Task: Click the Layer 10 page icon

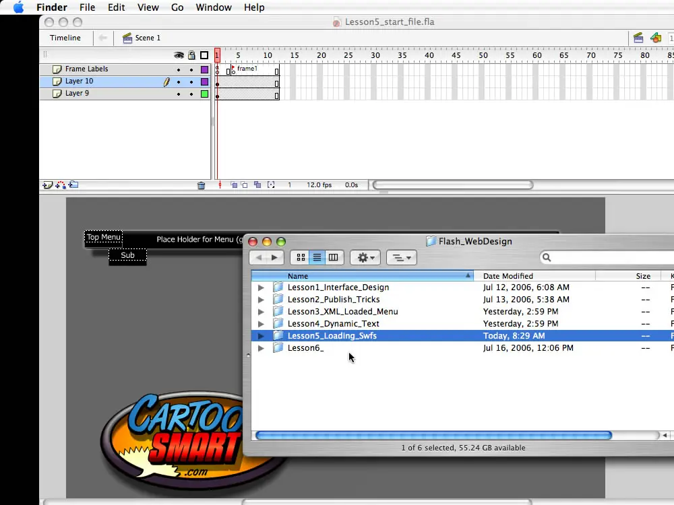Action: 57,81
